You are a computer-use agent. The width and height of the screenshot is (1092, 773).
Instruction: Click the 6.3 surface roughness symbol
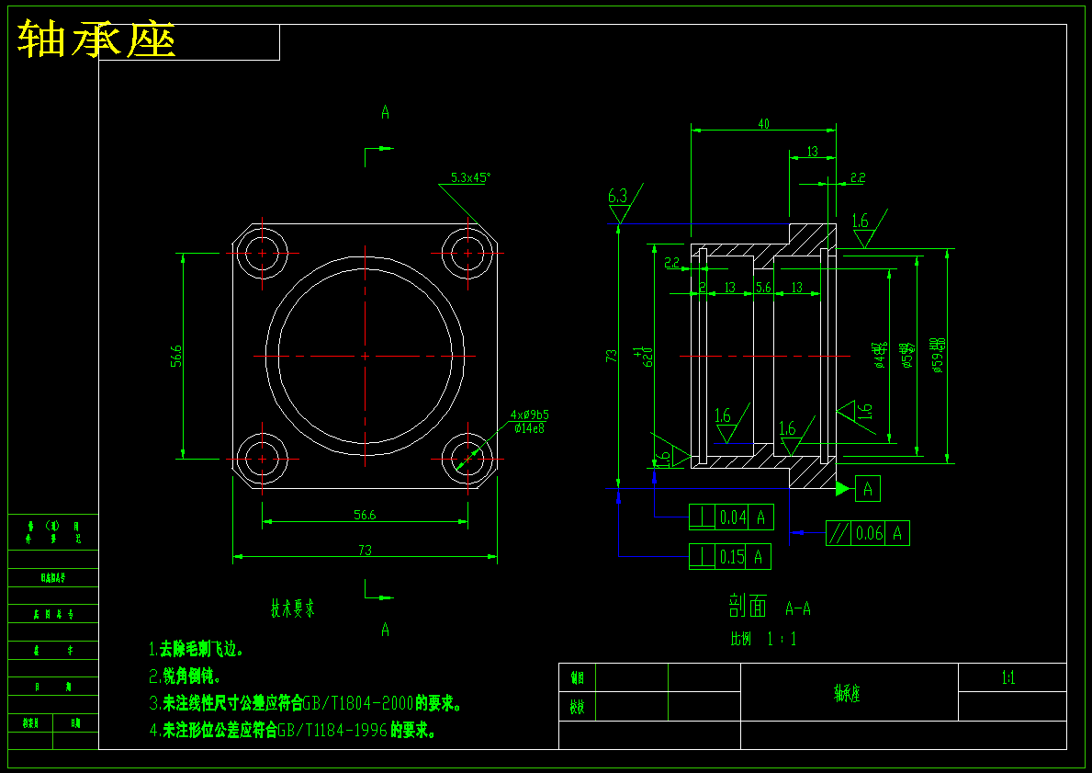click(624, 203)
